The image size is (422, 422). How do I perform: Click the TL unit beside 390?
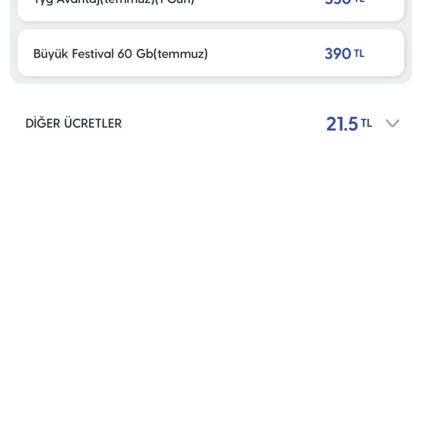tap(359, 53)
